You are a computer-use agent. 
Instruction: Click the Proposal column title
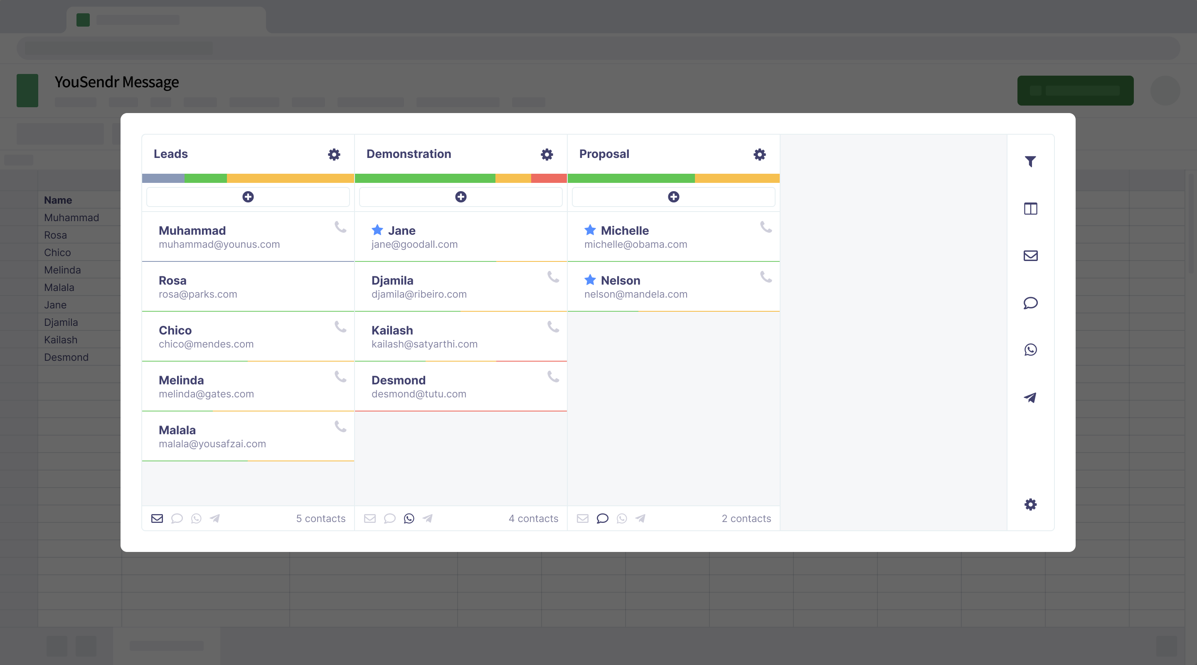click(x=604, y=154)
